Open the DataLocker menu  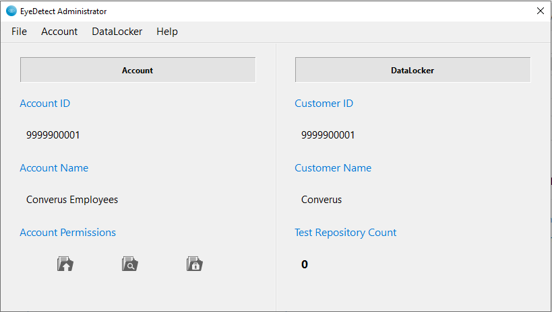(117, 32)
